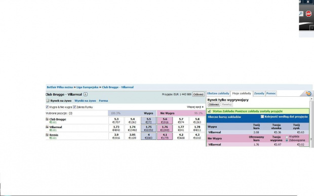Image resolution: width=314 pixels, height=196 pixels.
Task: Click the plus icon beside Club Brugge - Villarreal title
Action: [x=86, y=94]
